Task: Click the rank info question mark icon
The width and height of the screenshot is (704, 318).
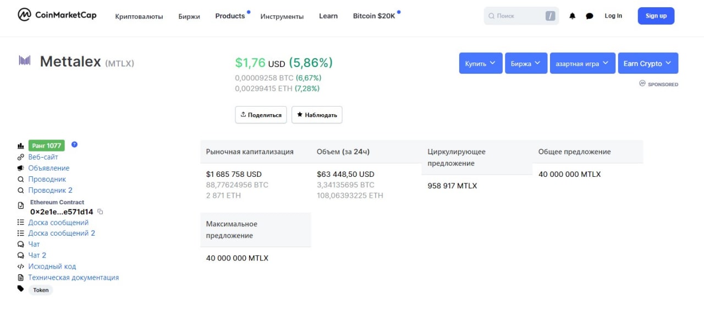Action: [74, 144]
